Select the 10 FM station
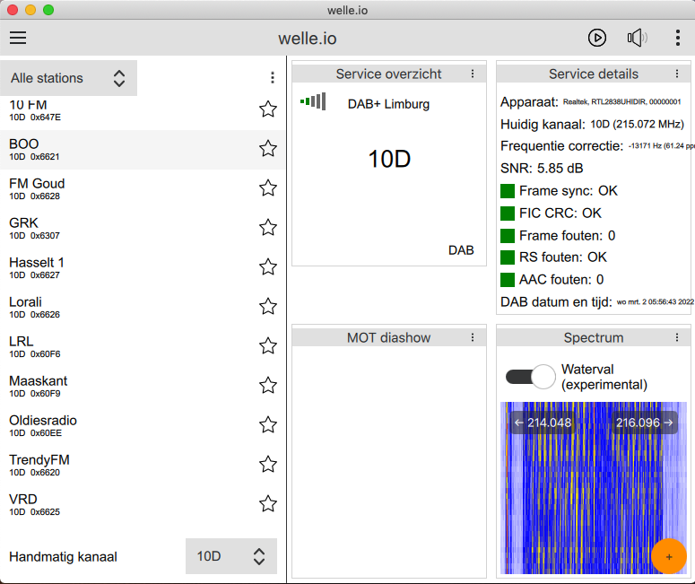 (x=143, y=110)
